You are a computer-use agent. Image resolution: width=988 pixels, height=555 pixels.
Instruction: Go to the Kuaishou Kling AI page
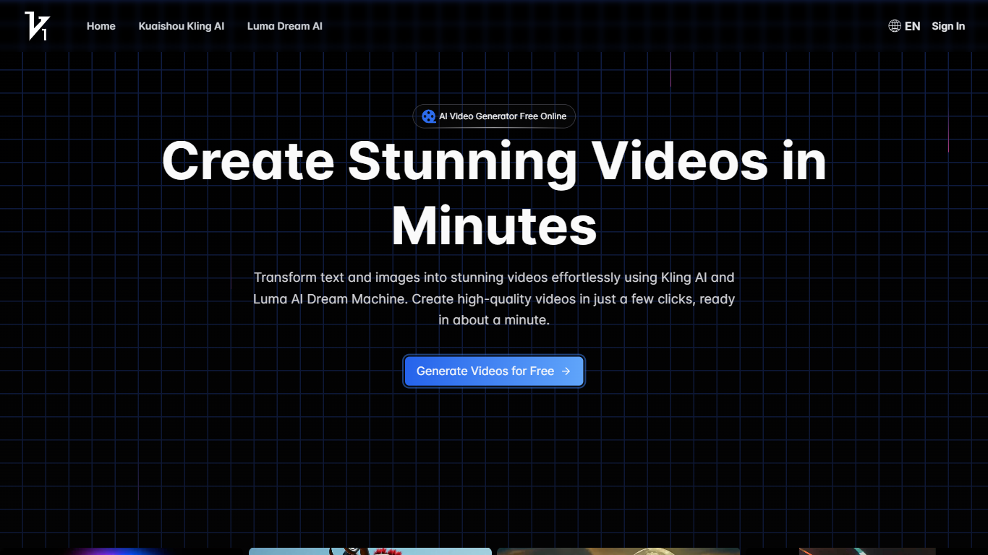182,26
